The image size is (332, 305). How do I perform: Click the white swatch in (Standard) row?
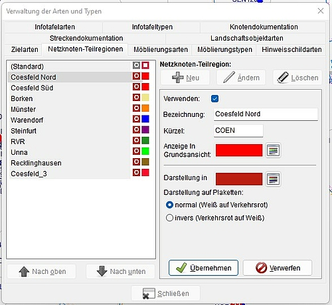click(145, 65)
